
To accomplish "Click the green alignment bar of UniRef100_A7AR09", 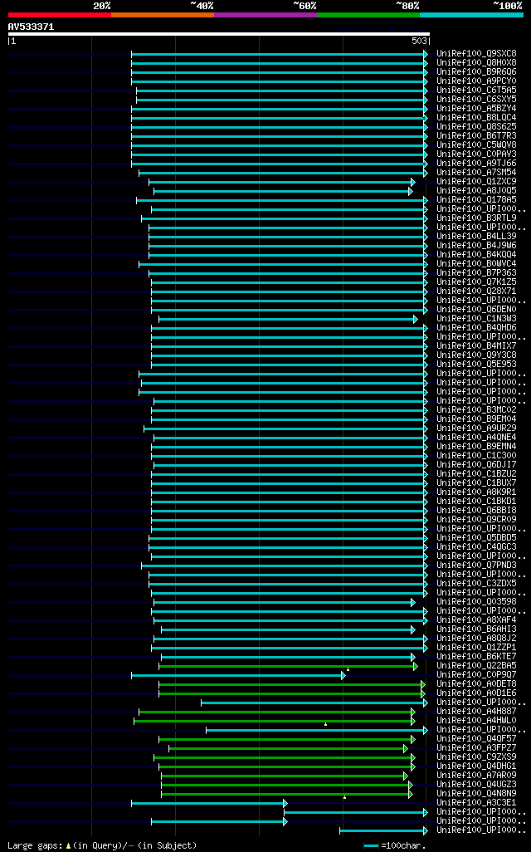I will click(285, 776).
